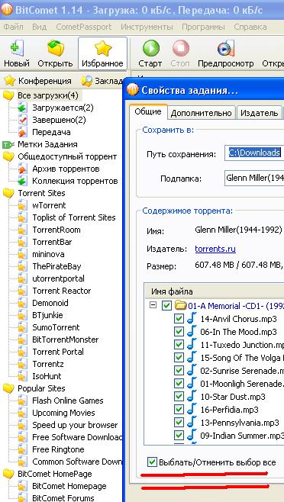Open the IsoHunt bookmark
This screenshot has width=284, height=502.
click(x=47, y=376)
